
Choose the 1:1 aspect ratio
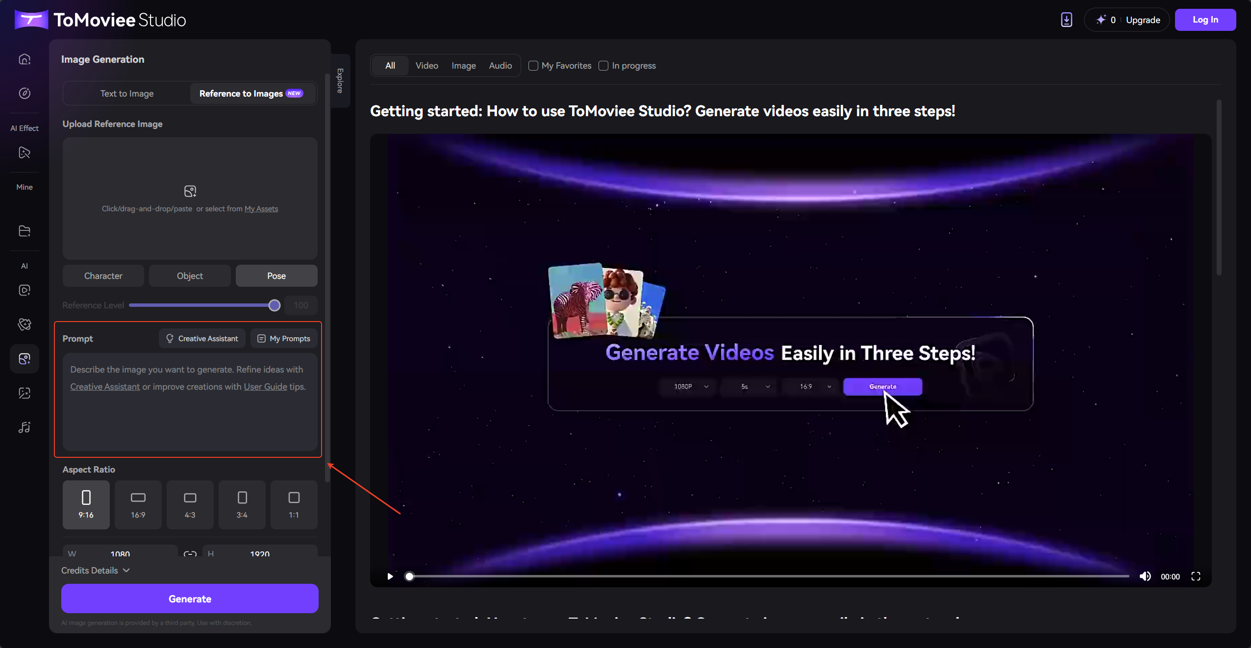point(294,504)
